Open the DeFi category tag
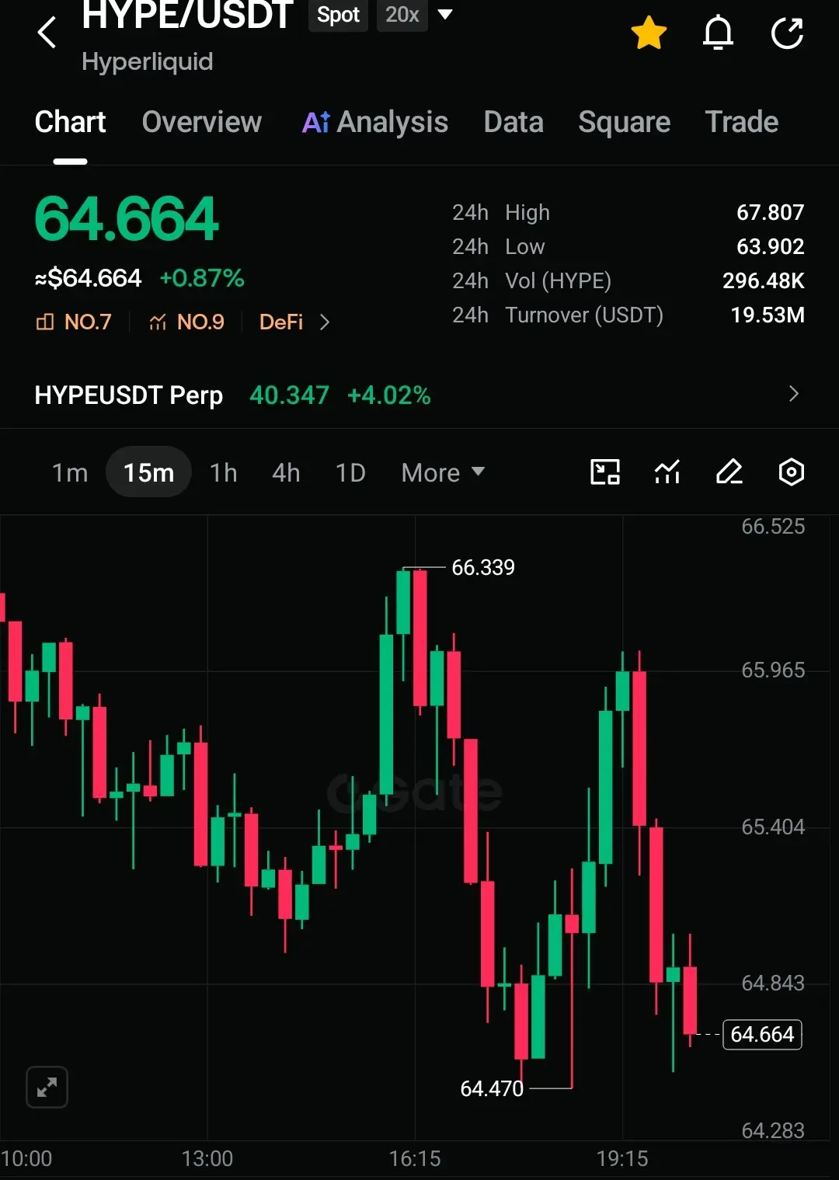 click(x=281, y=322)
